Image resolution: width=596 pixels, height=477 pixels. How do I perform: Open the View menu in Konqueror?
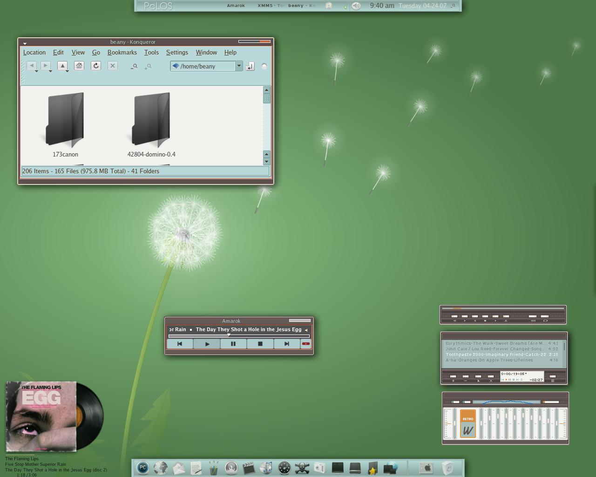78,53
